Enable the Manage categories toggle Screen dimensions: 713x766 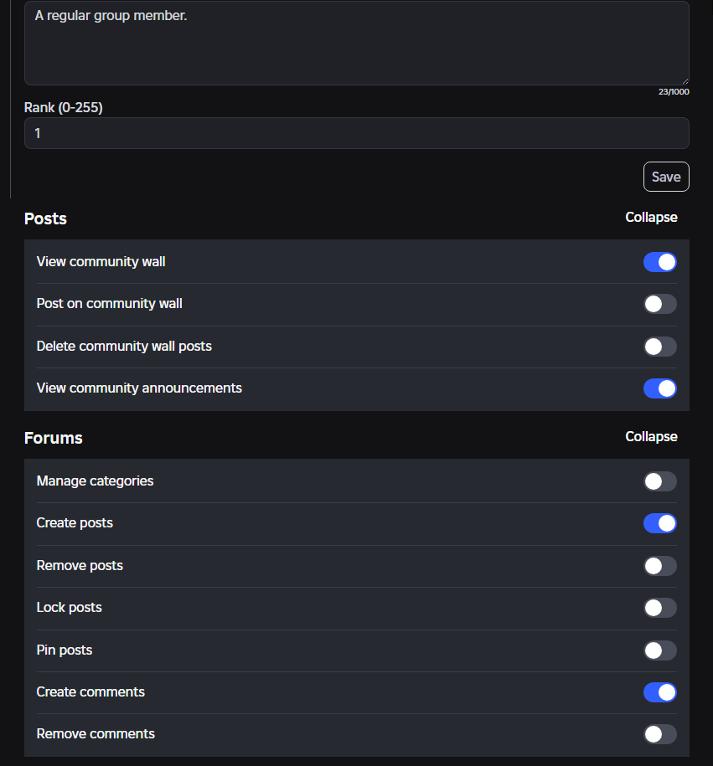pos(659,481)
